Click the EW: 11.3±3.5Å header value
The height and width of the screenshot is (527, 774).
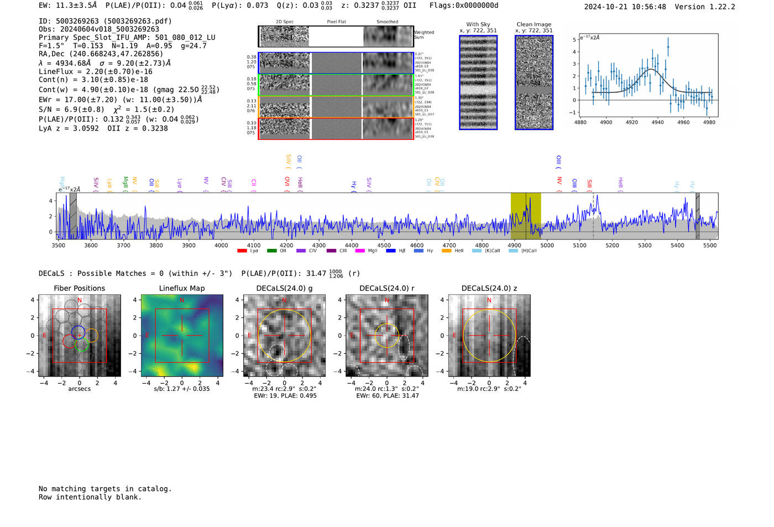pyautogui.click(x=68, y=6)
